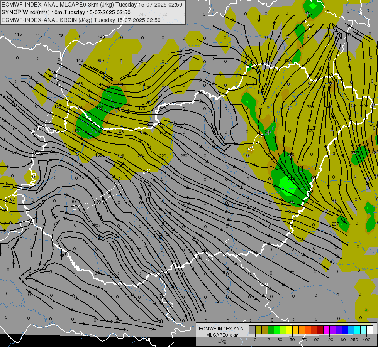Click the SBCIN header line
378x347 pixels.
81,20
